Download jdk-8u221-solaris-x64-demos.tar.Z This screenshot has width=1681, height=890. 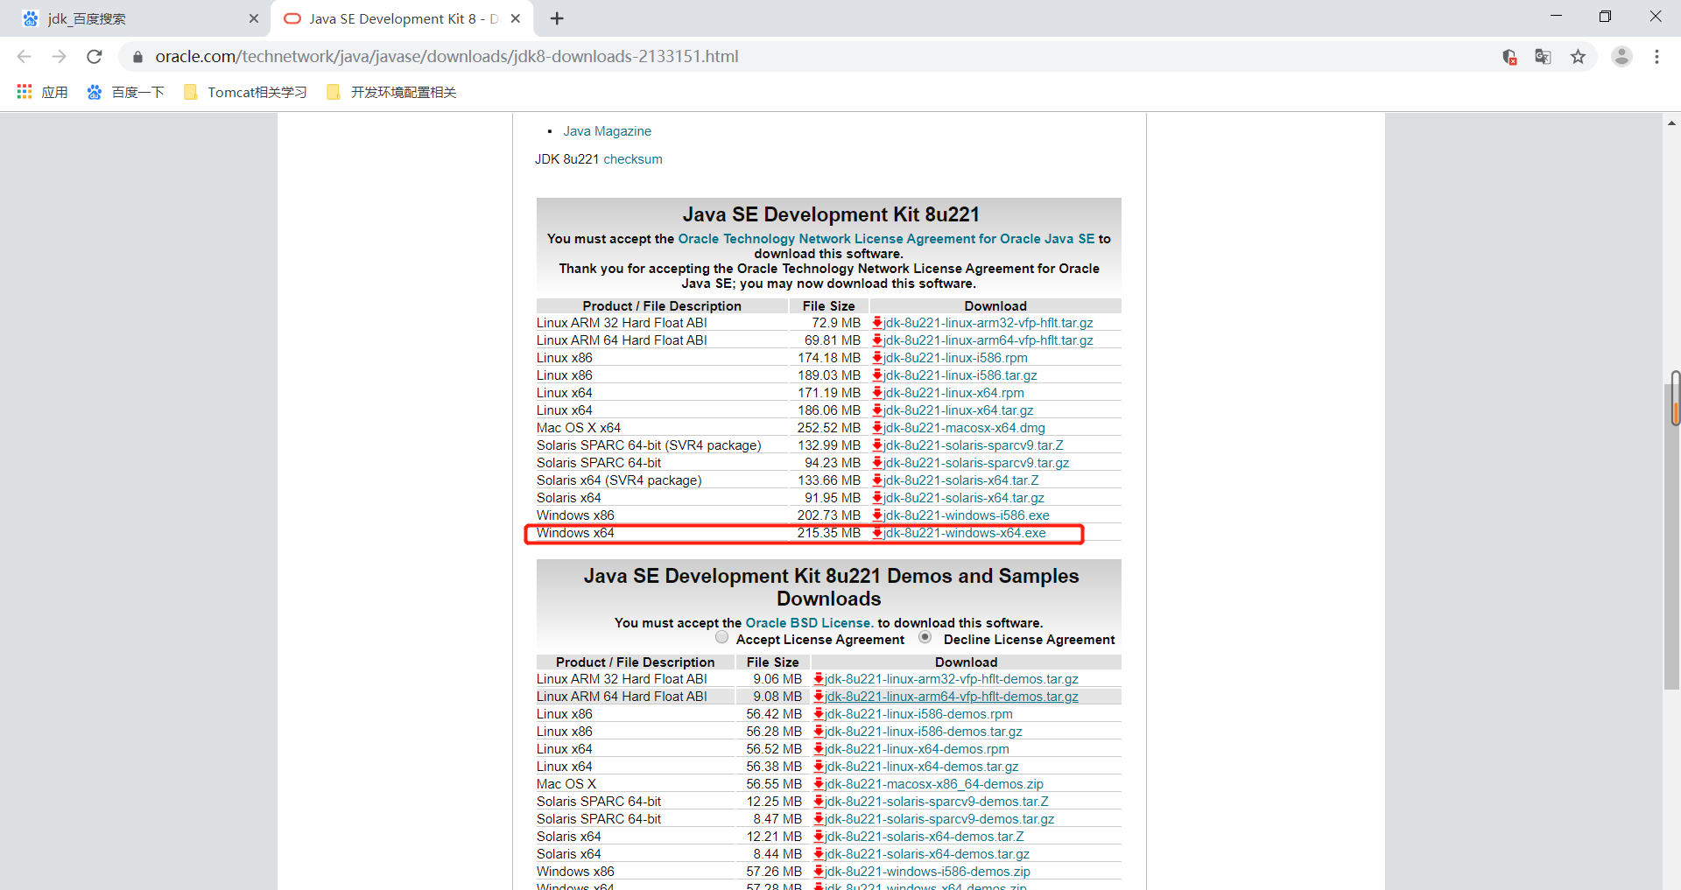click(924, 837)
